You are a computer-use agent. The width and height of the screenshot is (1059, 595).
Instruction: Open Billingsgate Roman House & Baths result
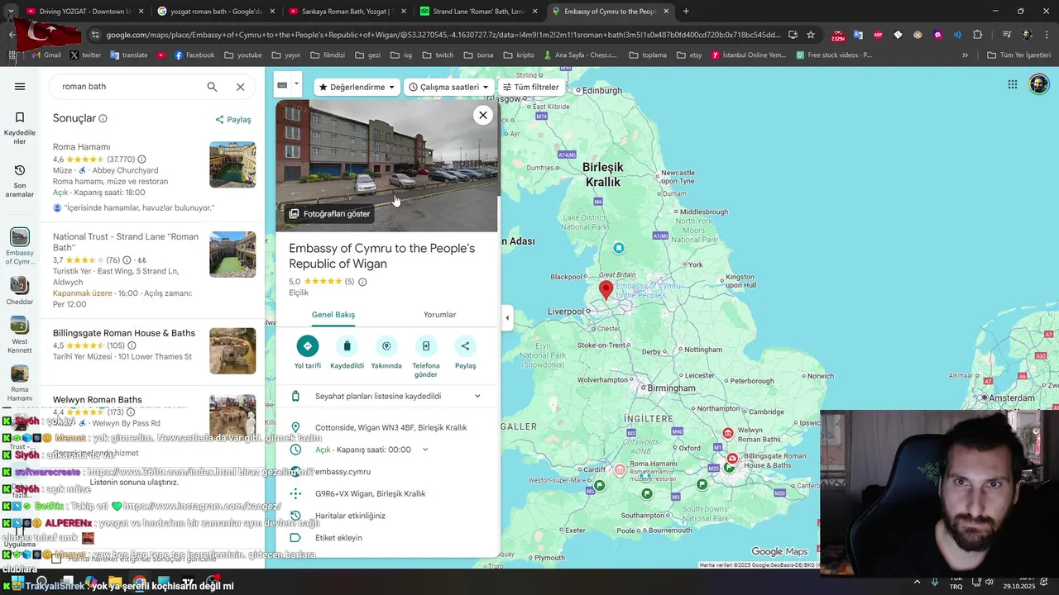click(124, 333)
